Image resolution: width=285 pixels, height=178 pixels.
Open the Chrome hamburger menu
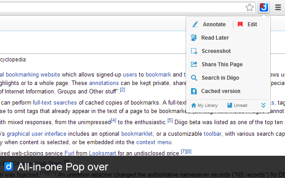point(278,8)
